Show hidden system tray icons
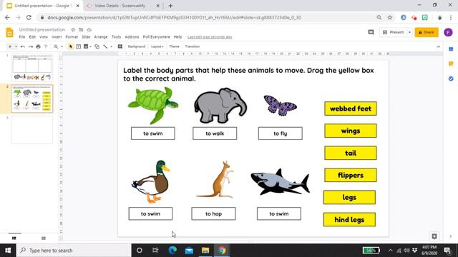Screen dimensions: 458x257 point(391,251)
